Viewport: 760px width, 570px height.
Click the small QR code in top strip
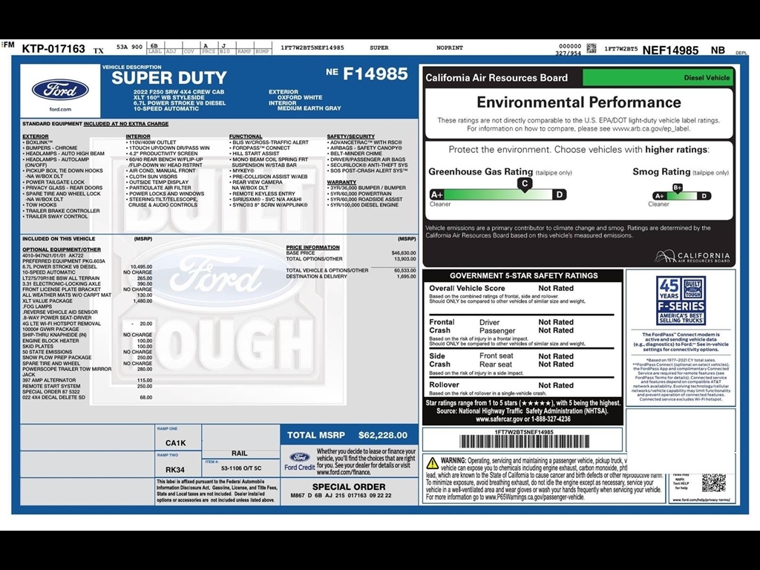591,48
